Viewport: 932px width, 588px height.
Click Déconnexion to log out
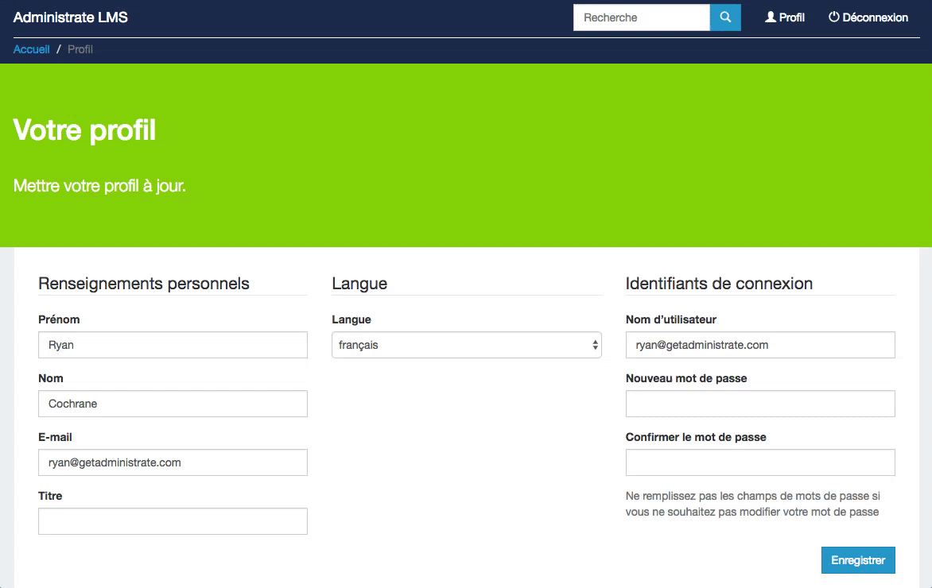[868, 17]
